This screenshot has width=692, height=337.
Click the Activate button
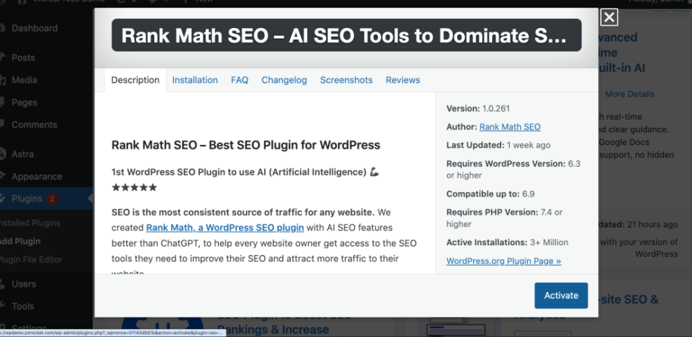[561, 296]
